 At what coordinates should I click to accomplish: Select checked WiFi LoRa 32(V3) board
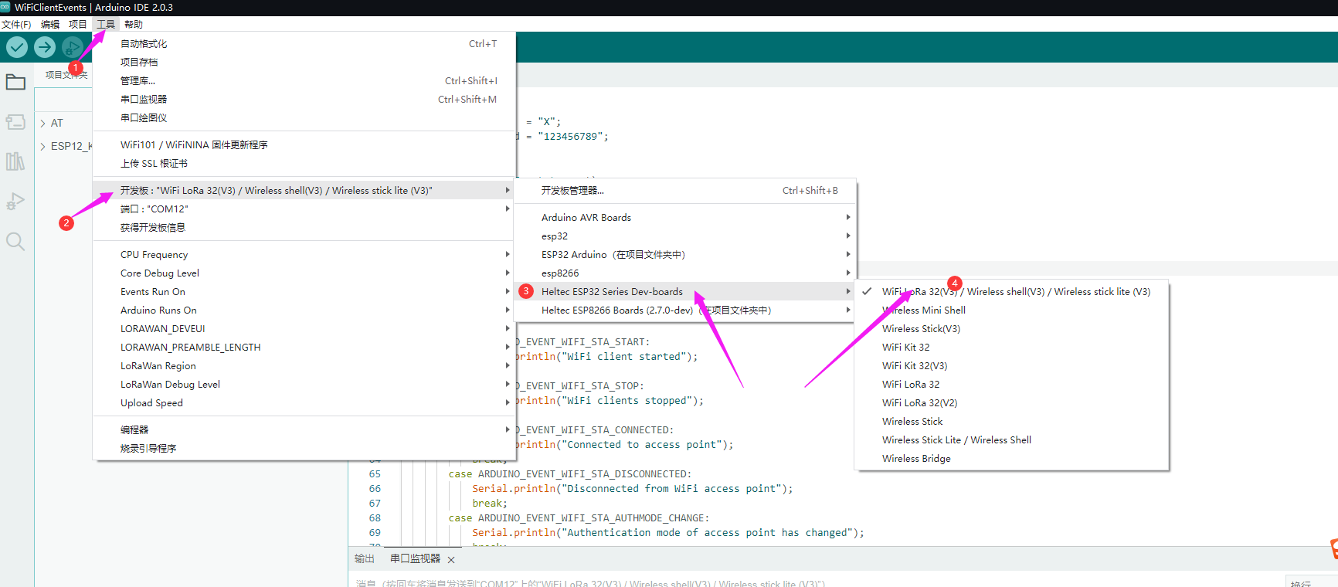coord(1012,292)
